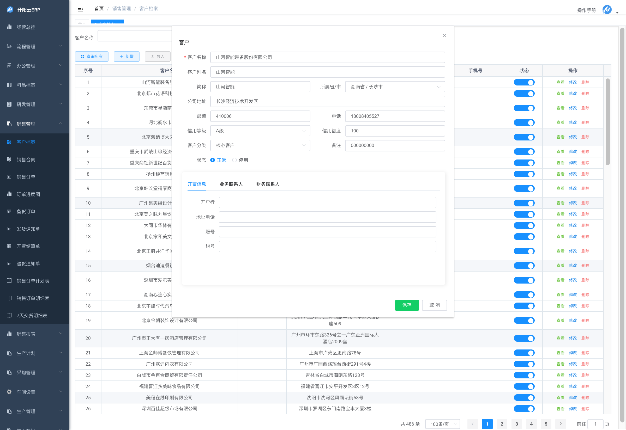Click the table's vertical scrollbar thumb
Viewport: 626px width, 430px height.
(x=607, y=121)
